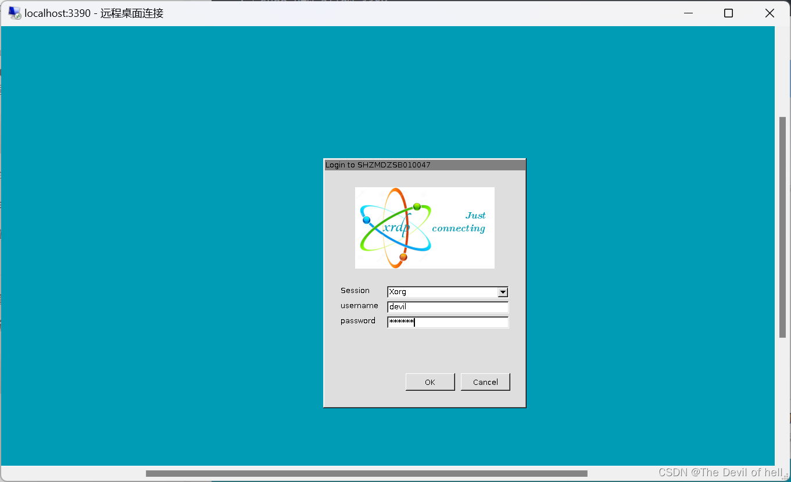The height and width of the screenshot is (482, 791).
Task: Select the Xorg session combo box
Action: [x=448, y=292]
